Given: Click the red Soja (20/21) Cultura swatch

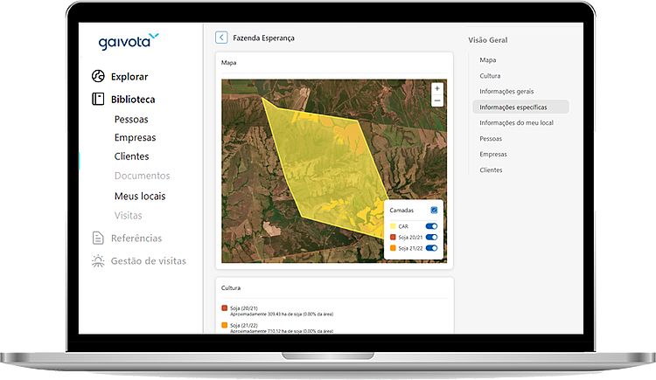Looking at the screenshot, I should 224,308.
